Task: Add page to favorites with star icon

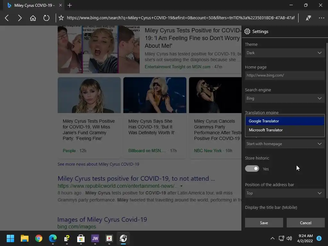Action: pos(61,18)
